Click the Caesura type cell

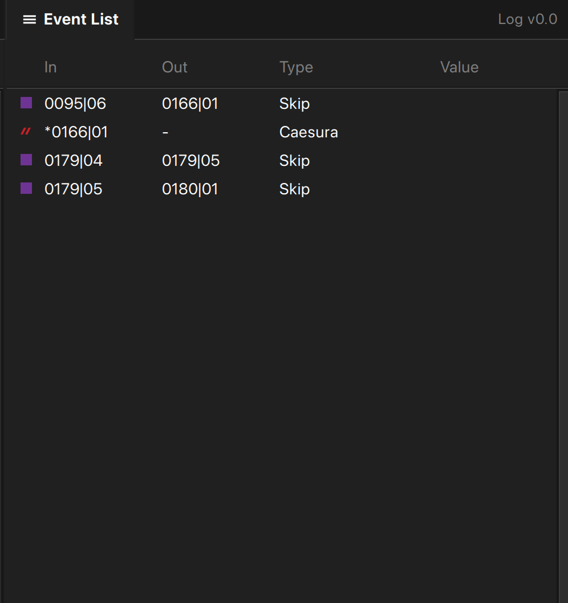pos(309,132)
